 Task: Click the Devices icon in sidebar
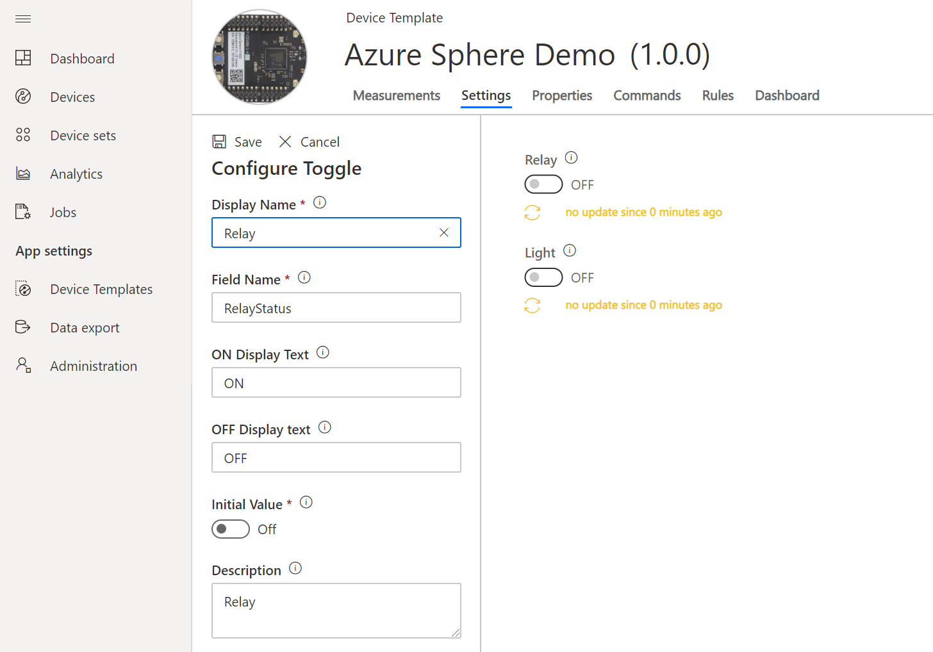tap(23, 97)
